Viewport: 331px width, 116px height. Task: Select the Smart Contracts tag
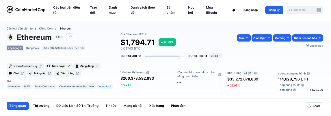tap(44, 86)
